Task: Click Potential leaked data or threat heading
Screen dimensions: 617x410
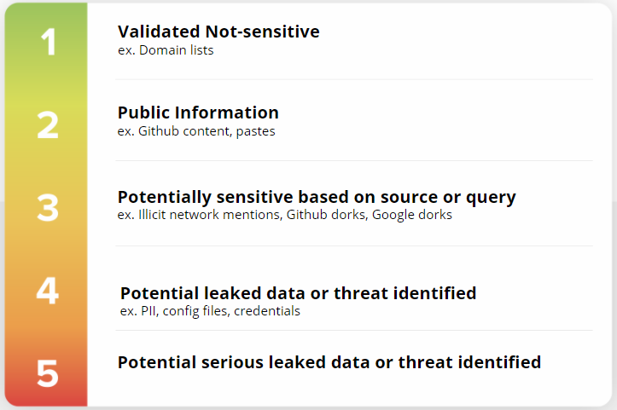Action: [298, 293]
